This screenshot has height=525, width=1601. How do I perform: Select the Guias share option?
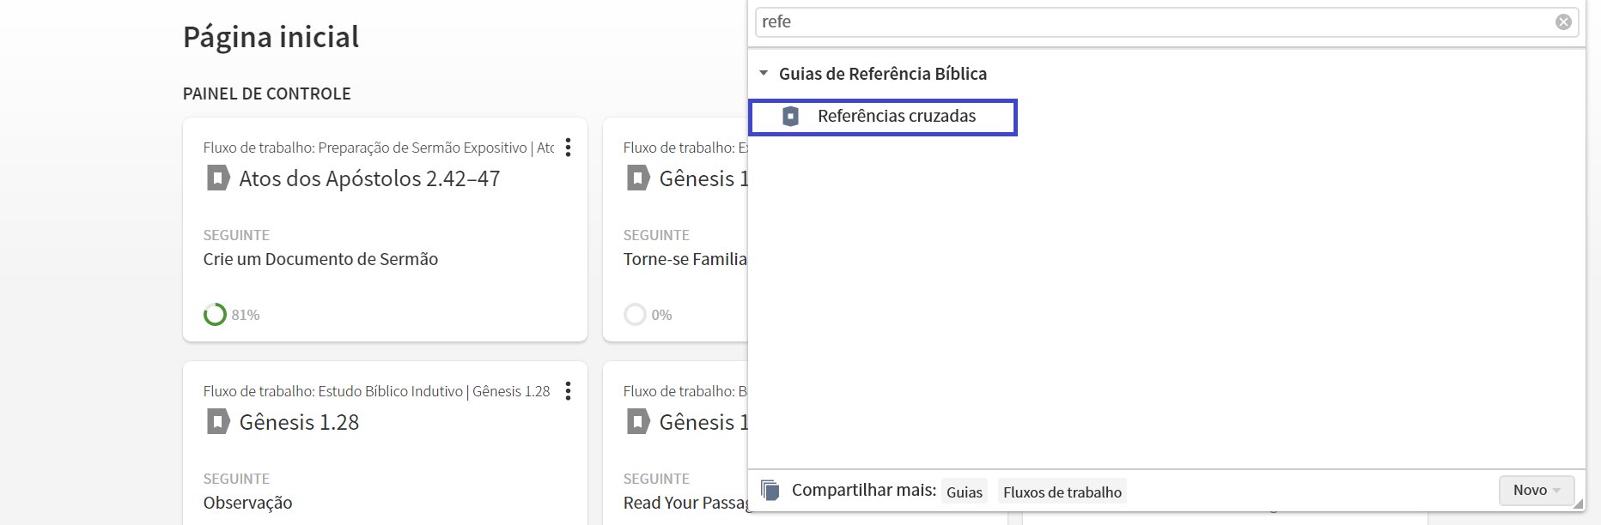click(964, 492)
